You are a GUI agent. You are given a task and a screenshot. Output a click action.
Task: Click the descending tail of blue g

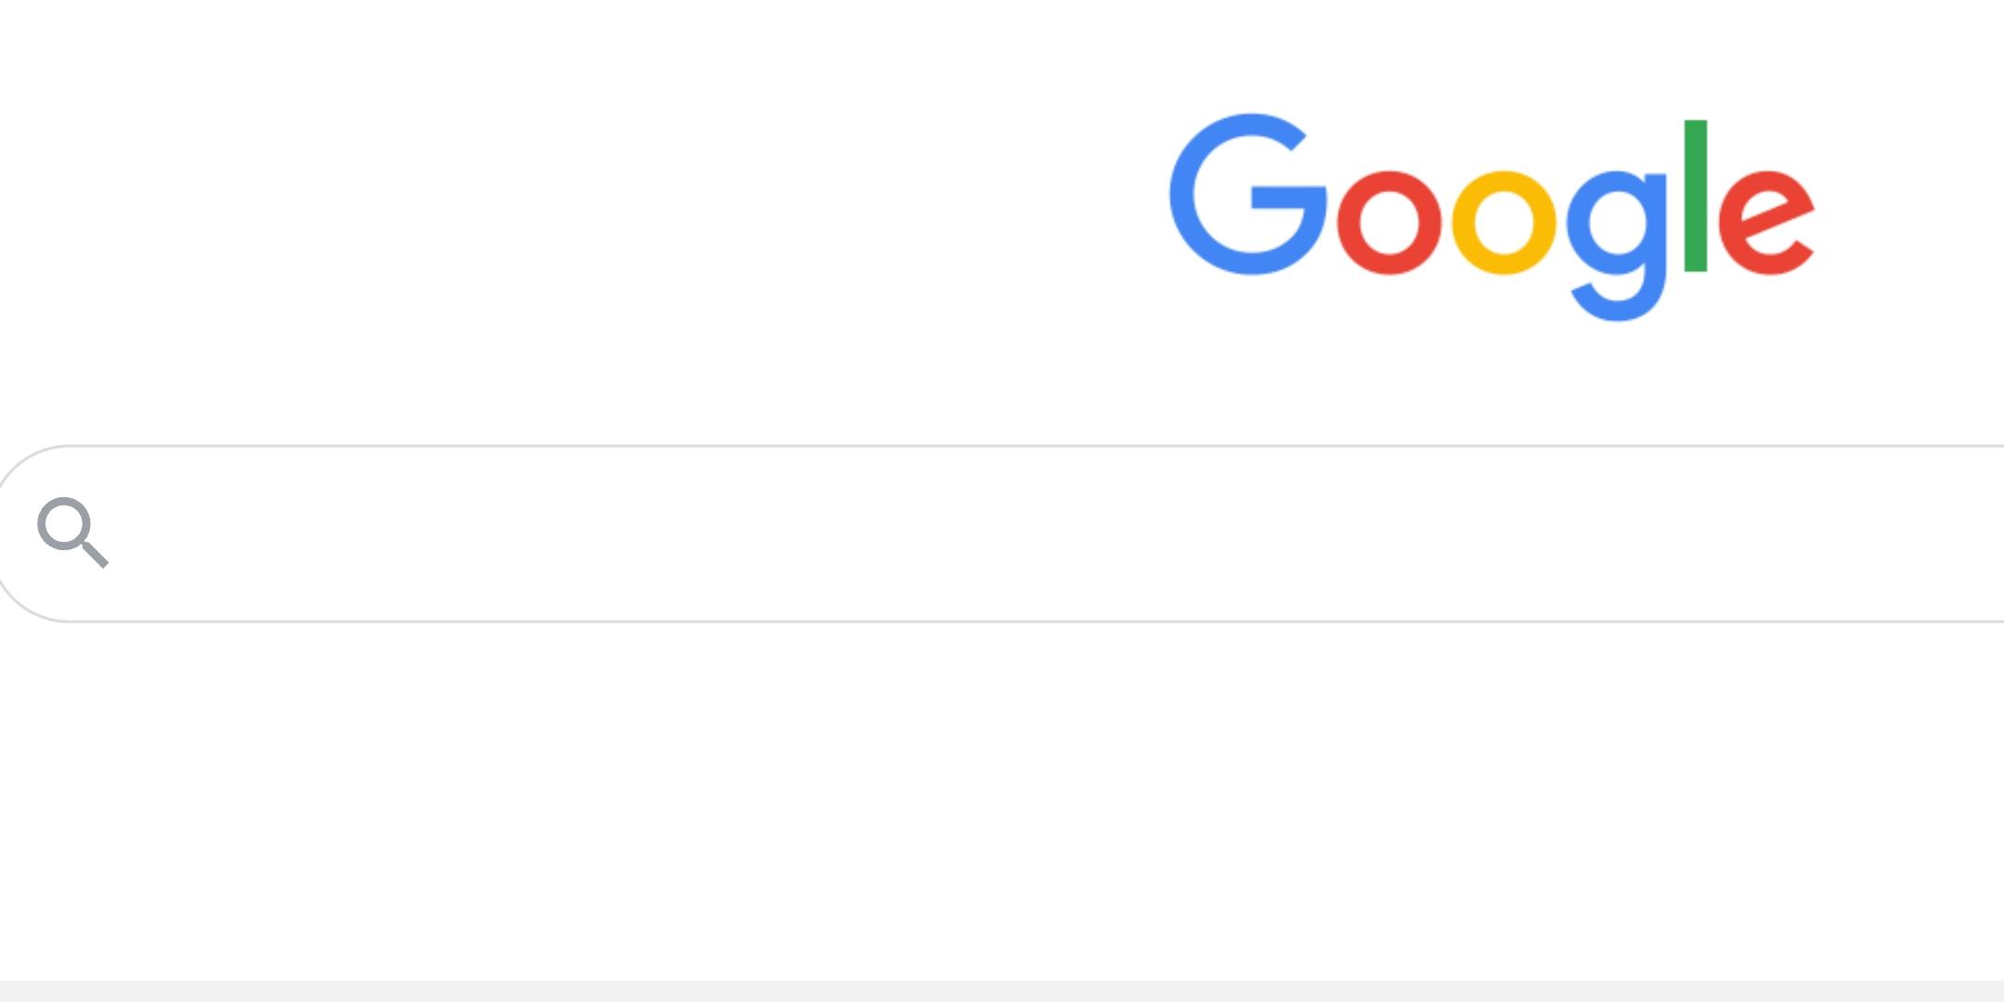(1617, 302)
